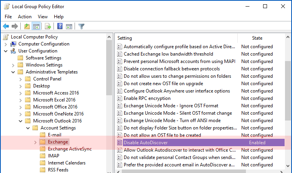The height and width of the screenshot is (173, 292).
Task: Collapse the Account Settings node
Action: (x=28, y=128)
